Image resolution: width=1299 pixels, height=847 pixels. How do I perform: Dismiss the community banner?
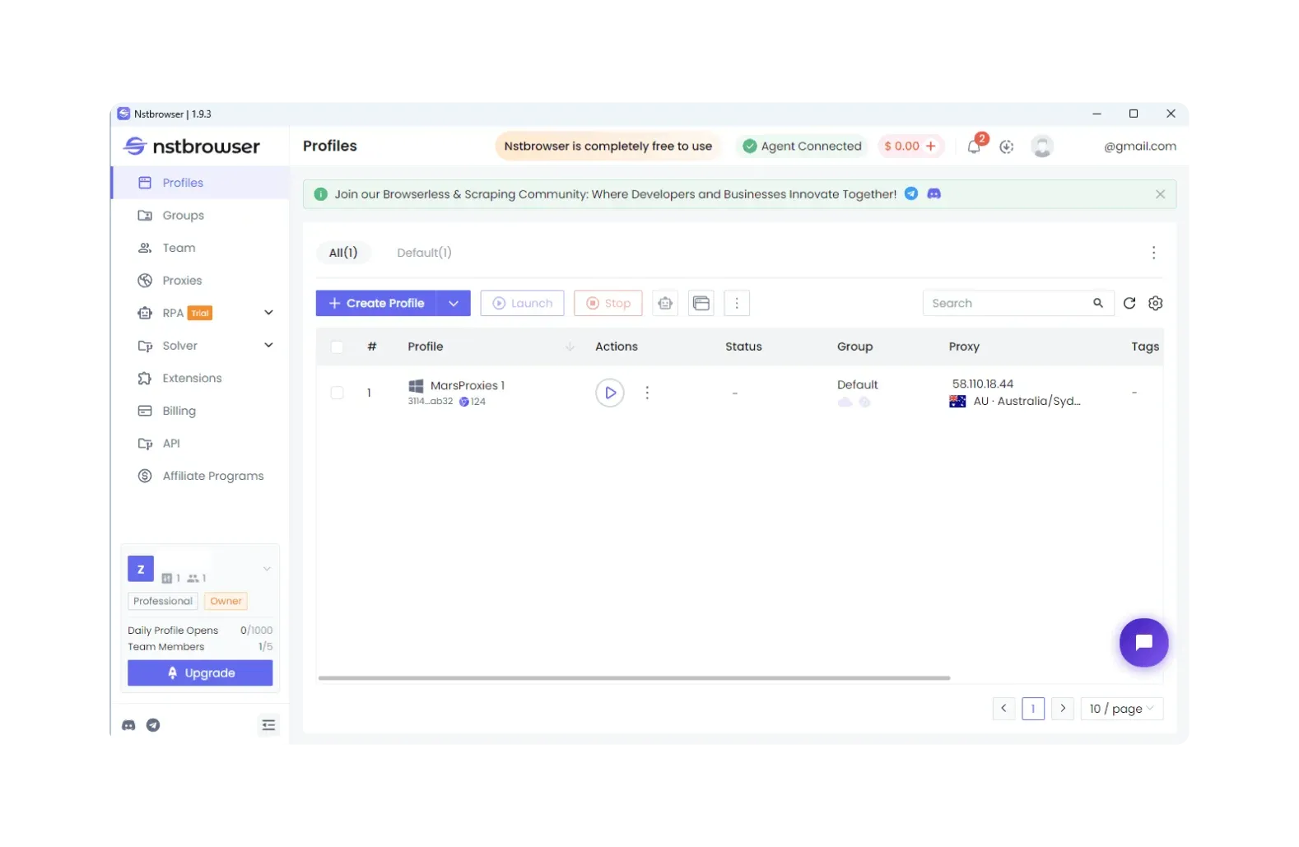tap(1160, 194)
